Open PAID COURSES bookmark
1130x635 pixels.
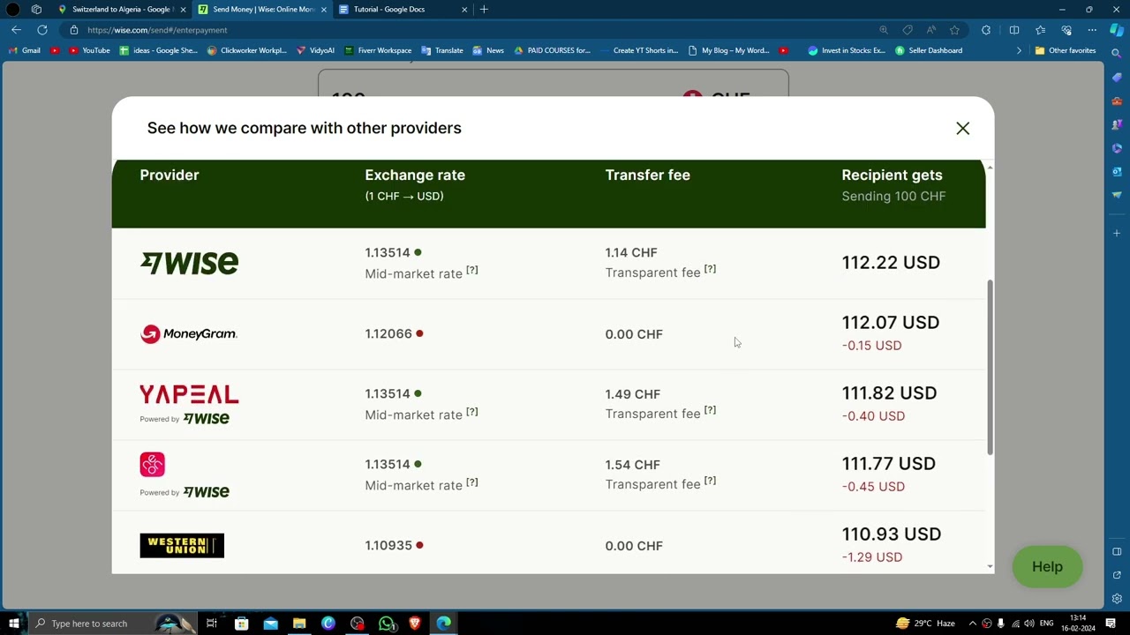pos(551,50)
